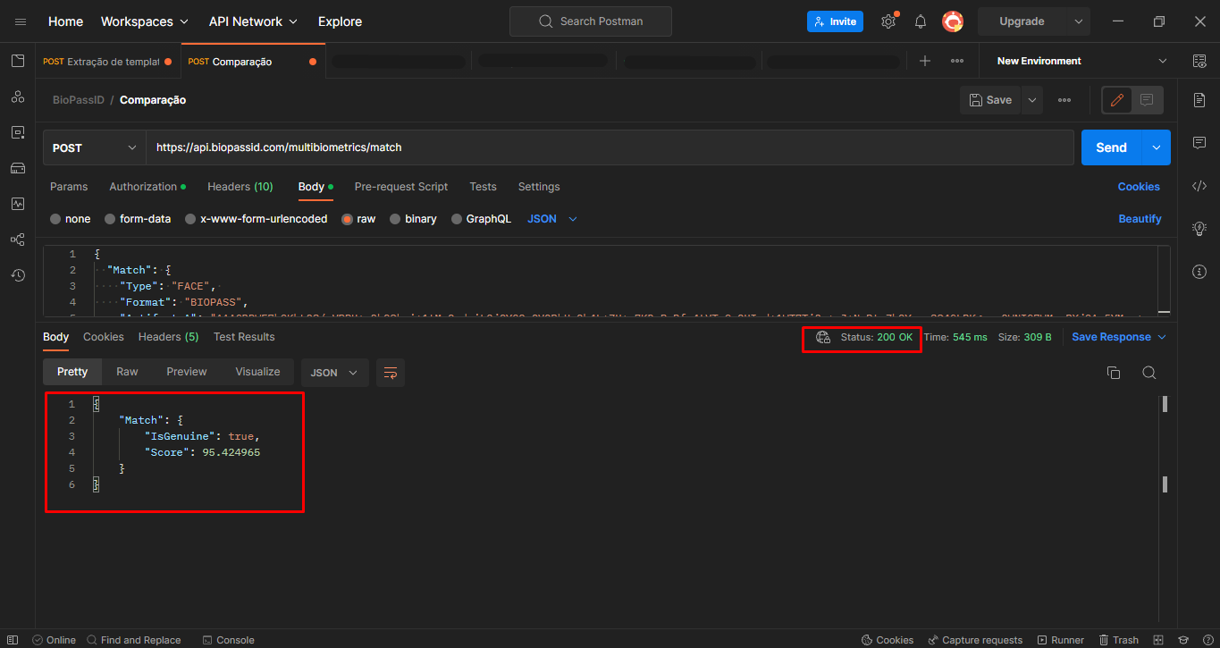Select the binary body type
Image resolution: width=1220 pixels, height=648 pixels.
click(x=395, y=219)
